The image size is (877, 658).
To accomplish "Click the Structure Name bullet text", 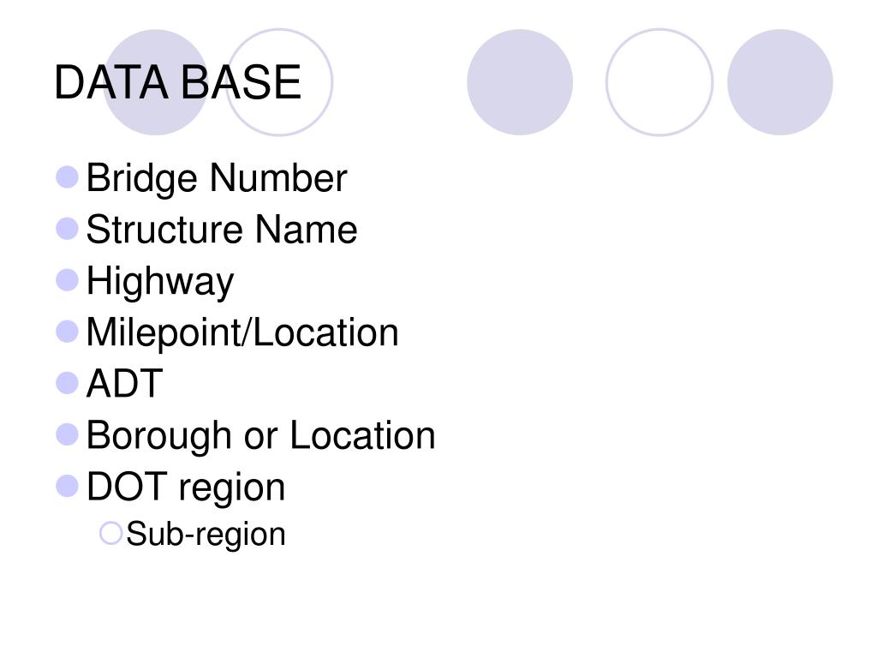I will click(222, 230).
